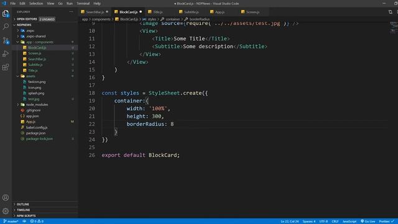The image size is (398, 224).
Task: Change encoding via UTF-8 status item
Action: 323,222
